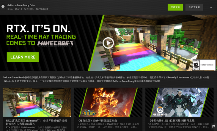The height and width of the screenshot is (131, 217).
Task: Play the Minecraft RTX banner video
Action: [x=108, y=43]
